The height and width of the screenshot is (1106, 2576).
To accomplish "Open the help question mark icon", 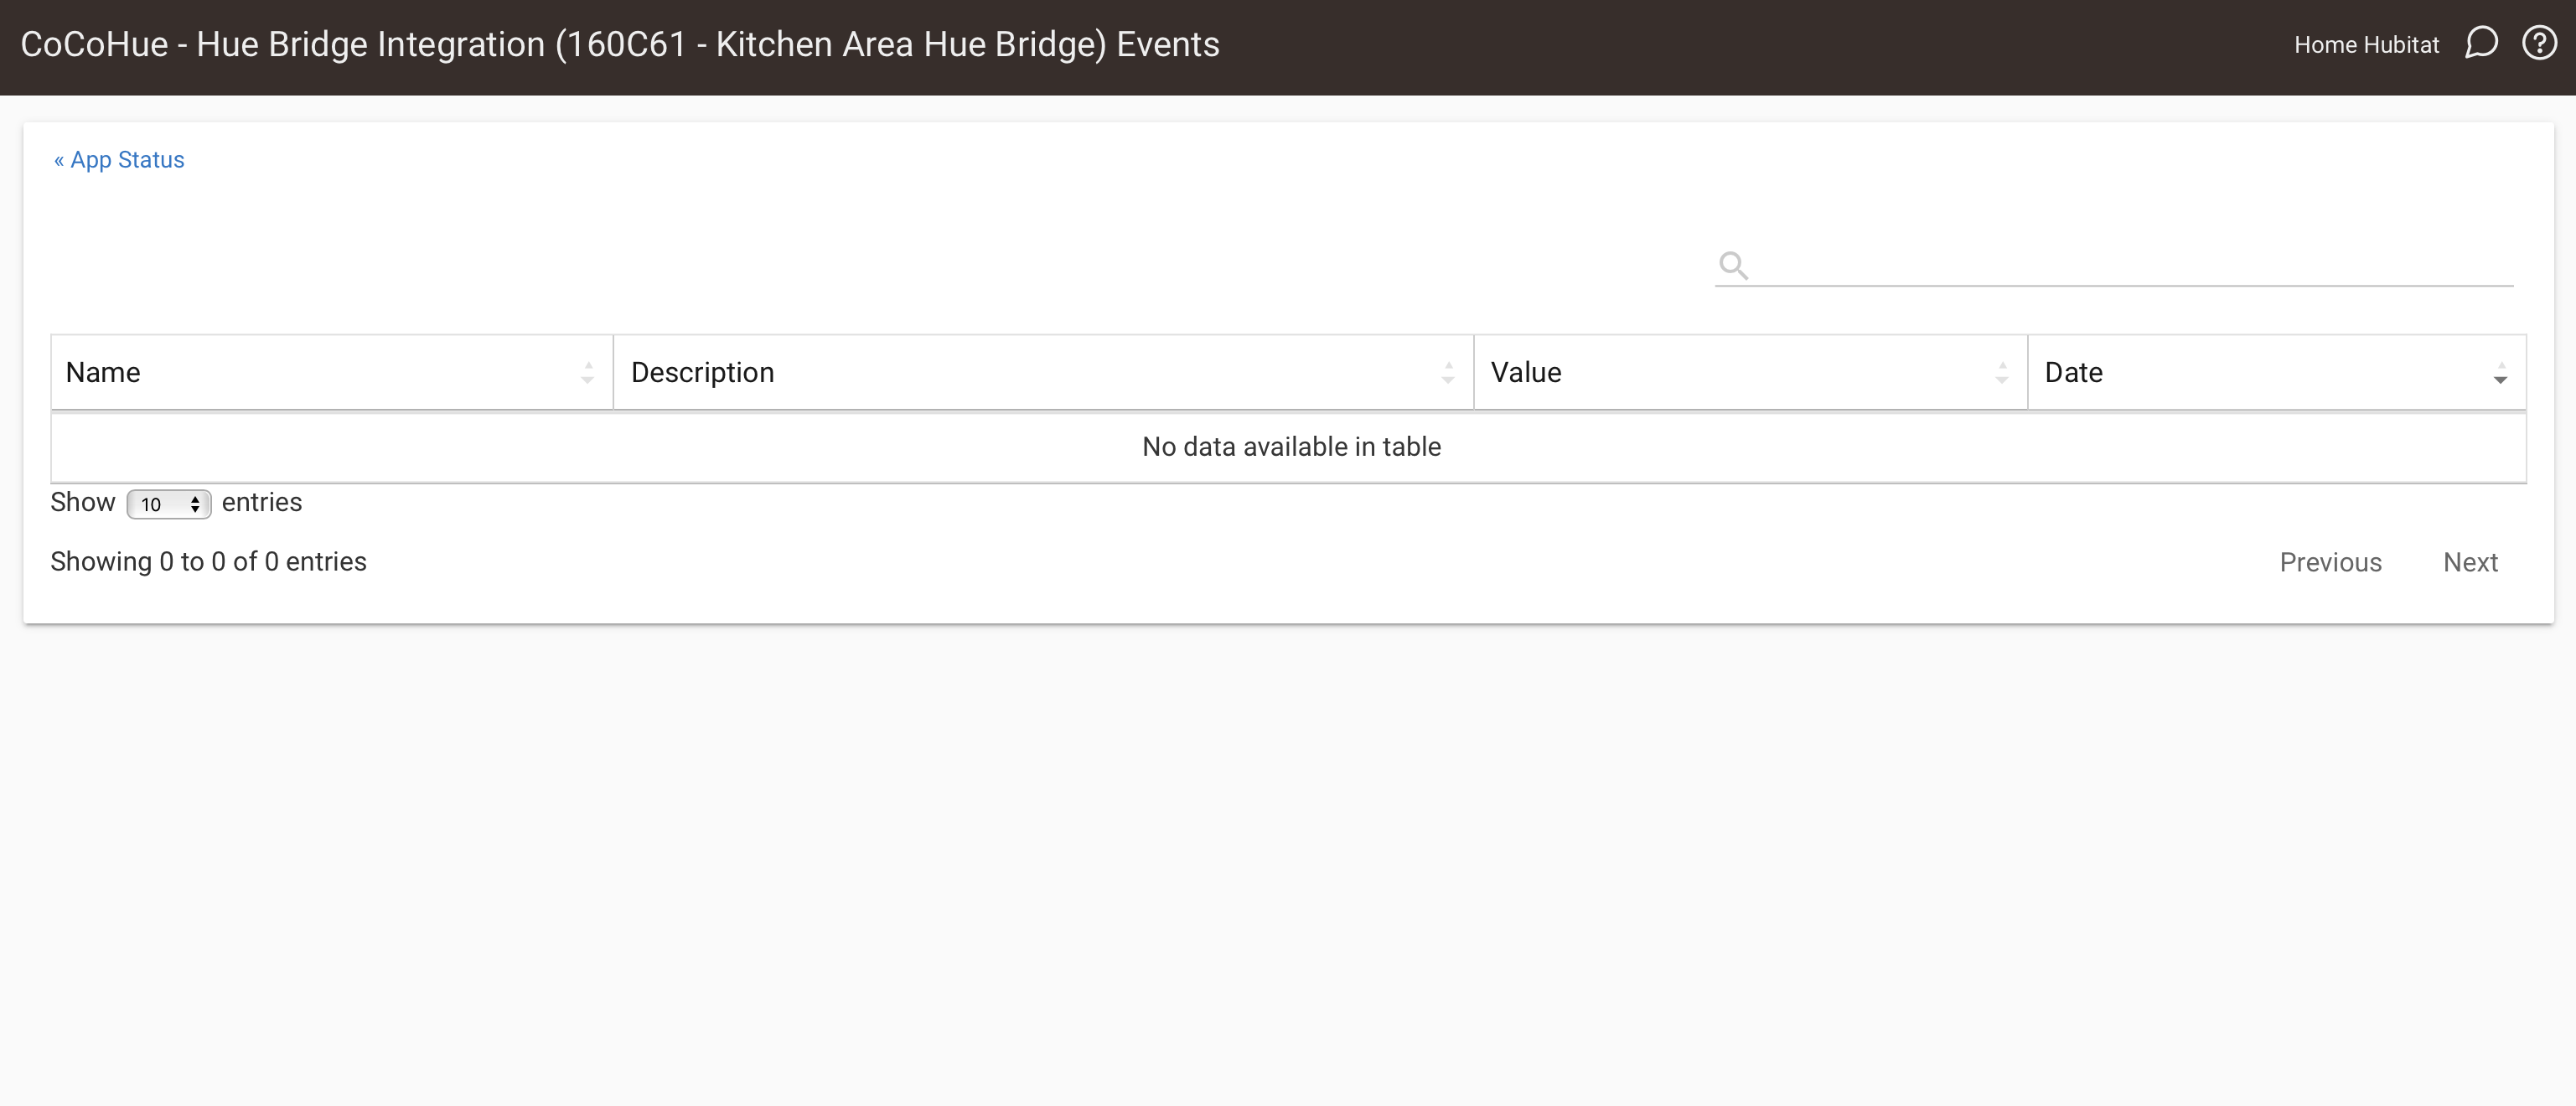I will pos(2539,43).
